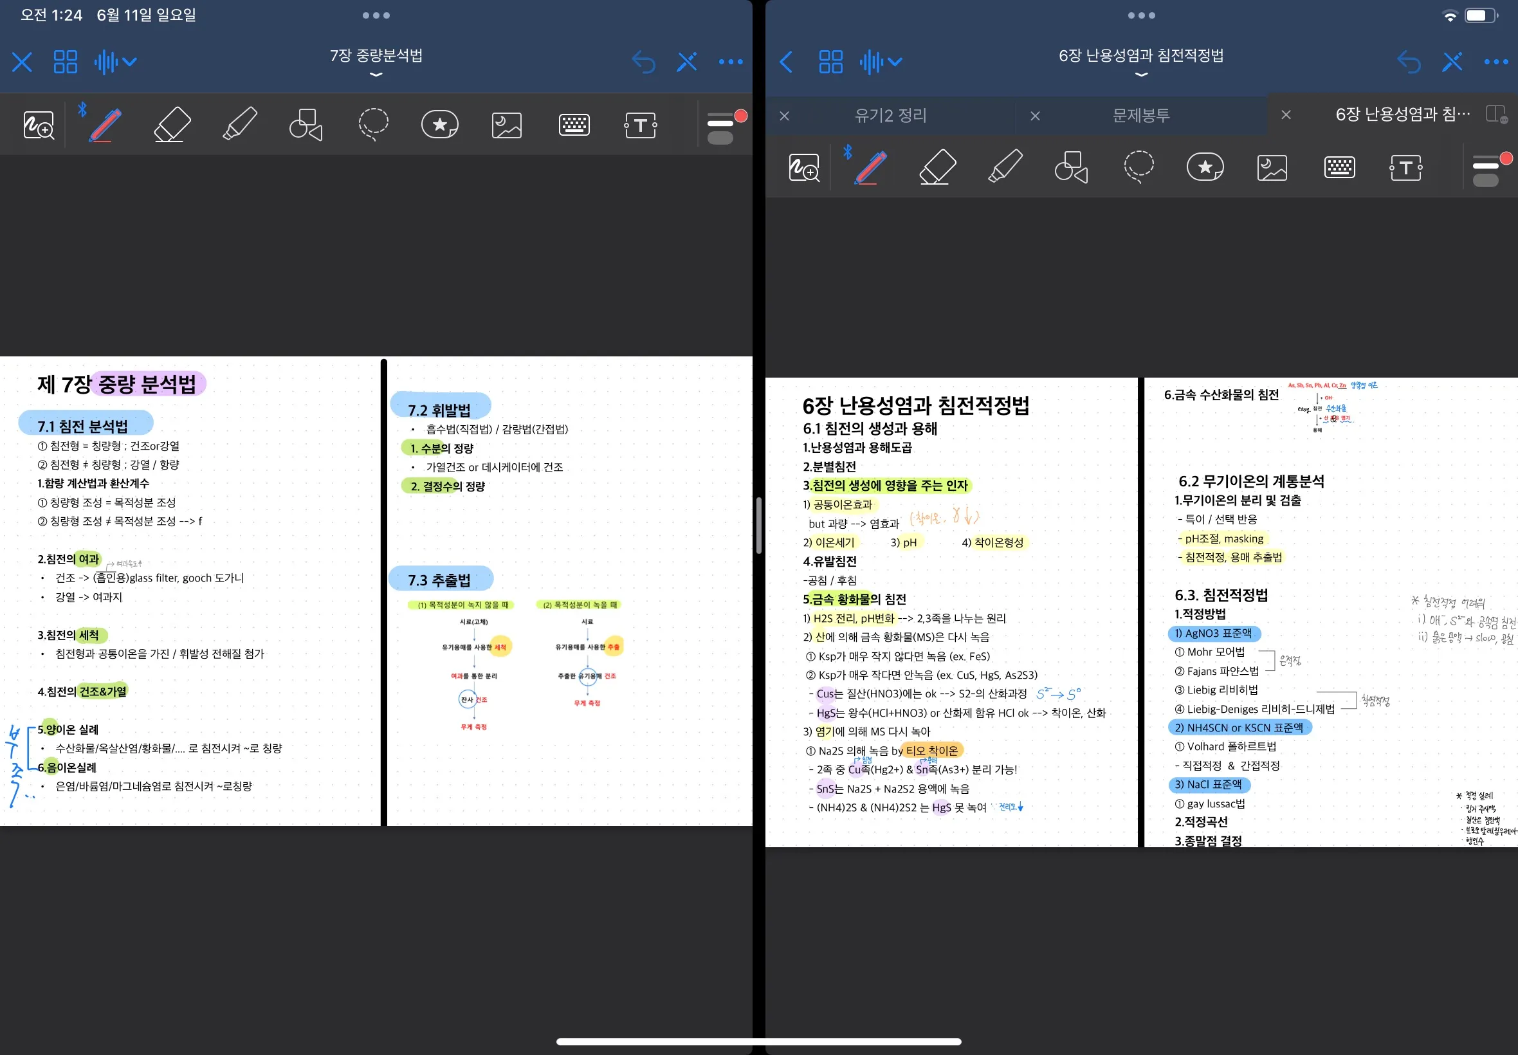
Task: Open the image insert tool in left window
Action: click(506, 124)
